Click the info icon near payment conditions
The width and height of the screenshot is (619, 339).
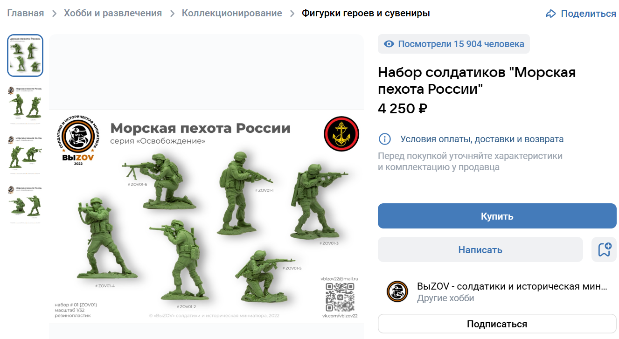click(385, 139)
